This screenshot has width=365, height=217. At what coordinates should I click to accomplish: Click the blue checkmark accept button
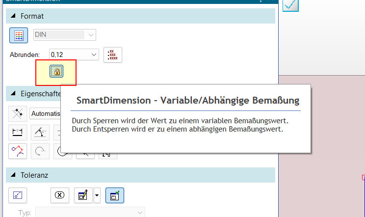(x=290, y=5)
